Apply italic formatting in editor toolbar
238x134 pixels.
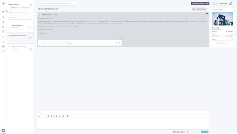pyautogui.click(x=52, y=116)
